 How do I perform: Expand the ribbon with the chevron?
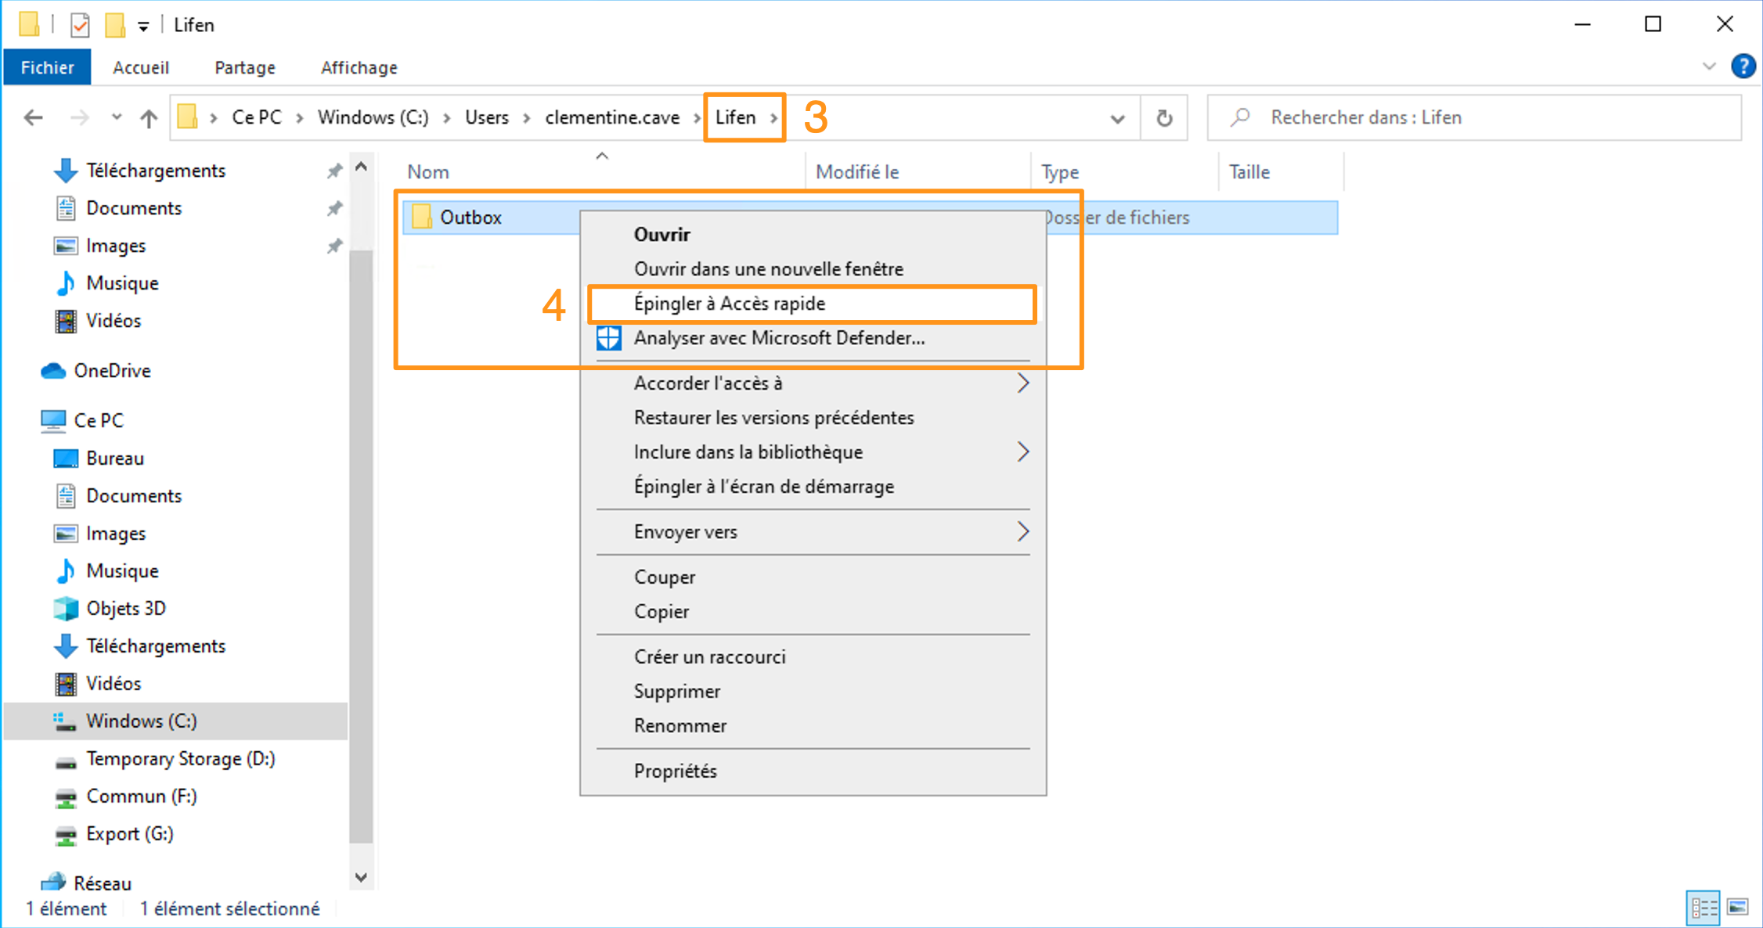coord(1709,67)
